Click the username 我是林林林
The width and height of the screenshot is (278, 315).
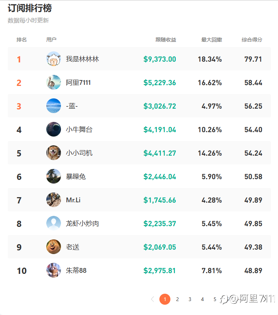[x=82, y=59]
